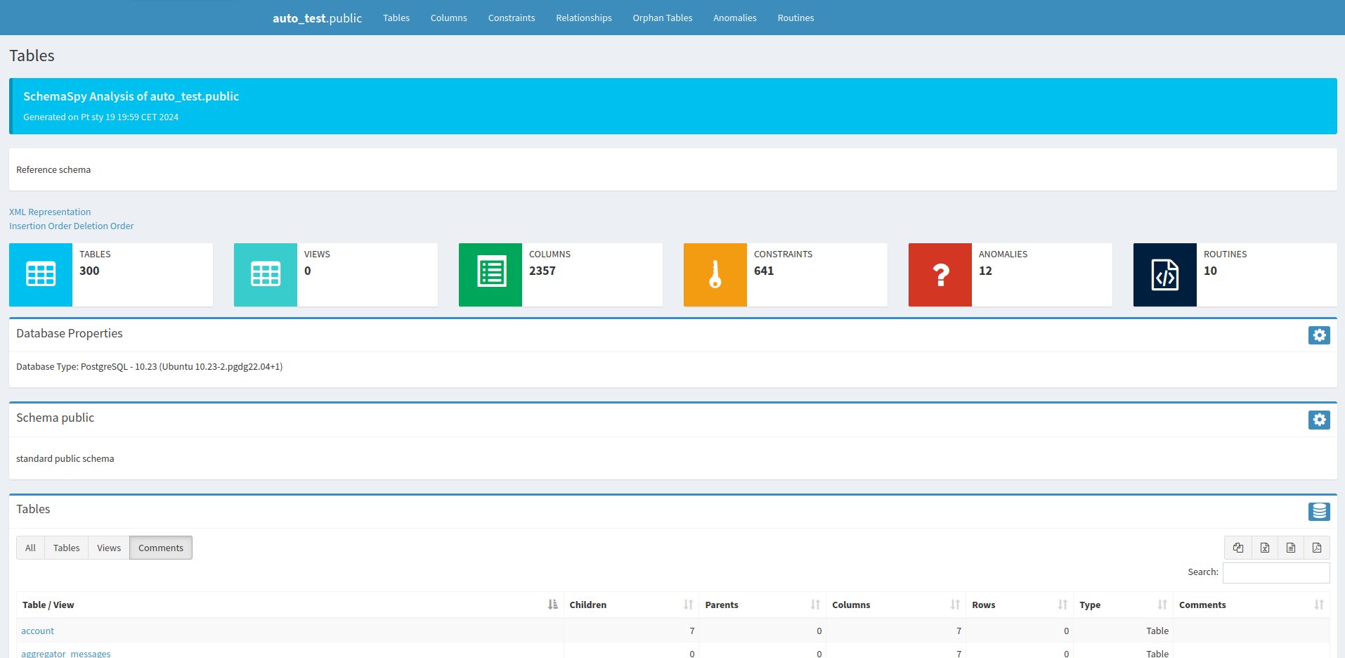
Task: Select the All filter button
Action: point(30,548)
